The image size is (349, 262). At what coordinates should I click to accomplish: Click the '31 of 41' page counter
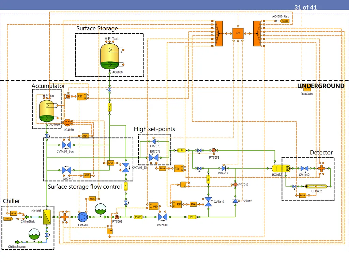pyautogui.click(x=305, y=8)
